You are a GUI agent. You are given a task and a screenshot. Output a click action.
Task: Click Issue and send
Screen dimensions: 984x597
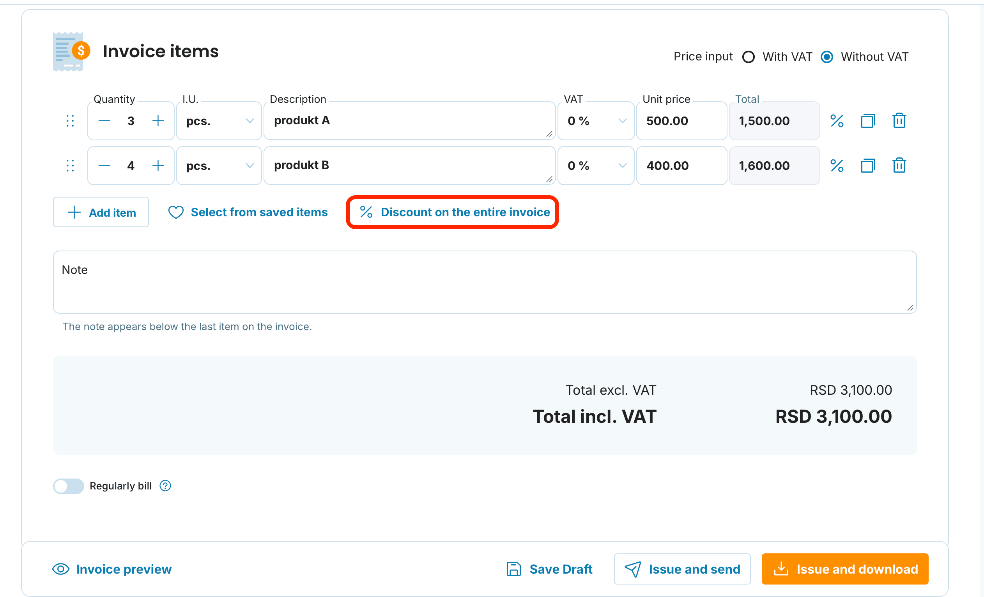point(683,569)
